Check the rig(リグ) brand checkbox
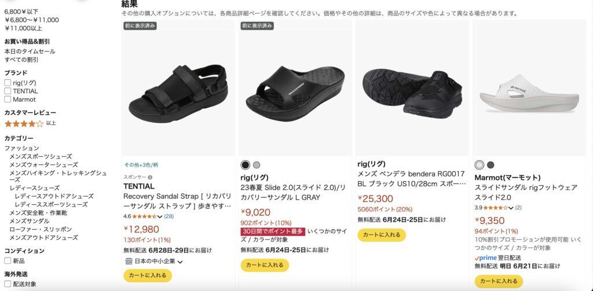The height and width of the screenshot is (291, 593). tap(8, 83)
